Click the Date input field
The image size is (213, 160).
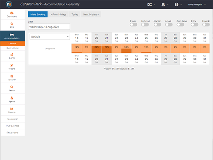coord(49,27)
